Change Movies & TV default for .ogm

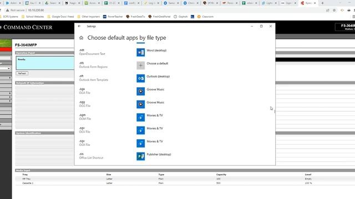(150, 117)
